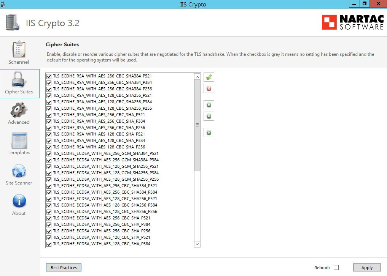
Task: Move selected cipher suite up
Action: click(x=209, y=105)
